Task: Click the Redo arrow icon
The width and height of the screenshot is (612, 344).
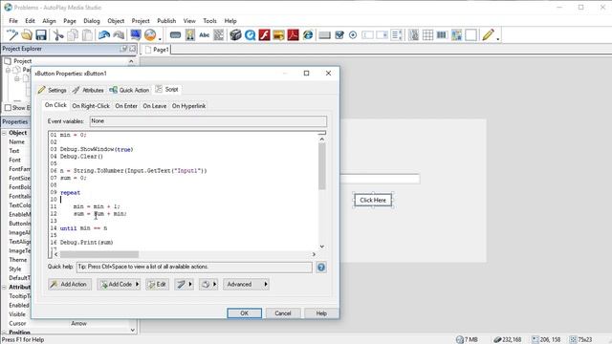Action: tap(119, 35)
